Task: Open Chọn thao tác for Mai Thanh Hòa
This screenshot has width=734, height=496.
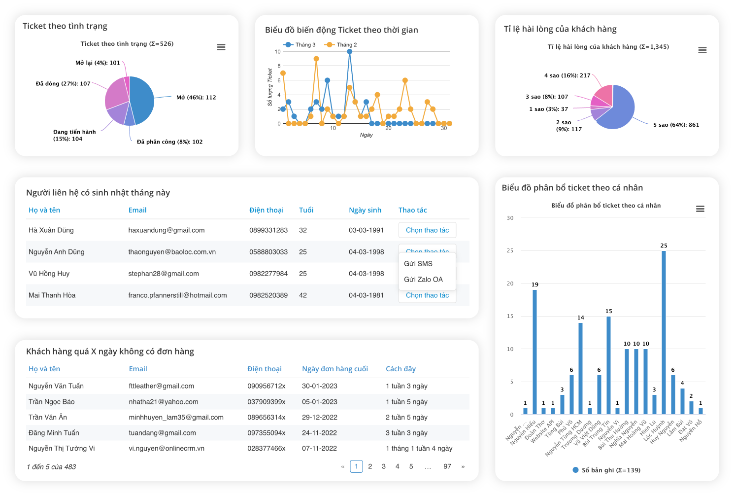Action: click(x=427, y=295)
